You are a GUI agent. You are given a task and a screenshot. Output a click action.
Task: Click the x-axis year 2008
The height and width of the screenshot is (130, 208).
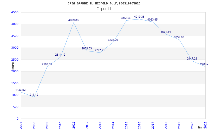[34, 125]
